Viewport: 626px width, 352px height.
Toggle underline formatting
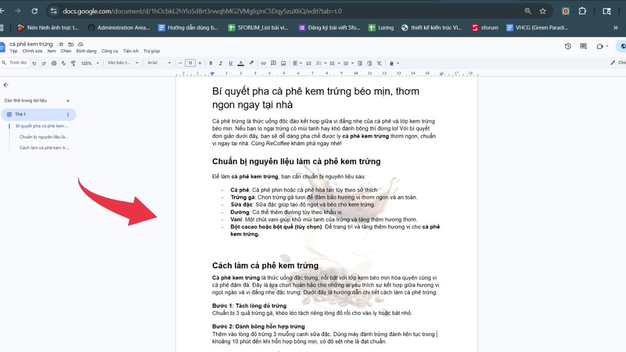[x=231, y=63]
